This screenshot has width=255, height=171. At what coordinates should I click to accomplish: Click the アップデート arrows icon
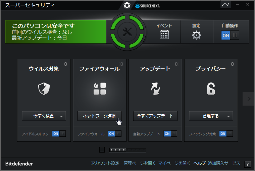click(x=155, y=89)
